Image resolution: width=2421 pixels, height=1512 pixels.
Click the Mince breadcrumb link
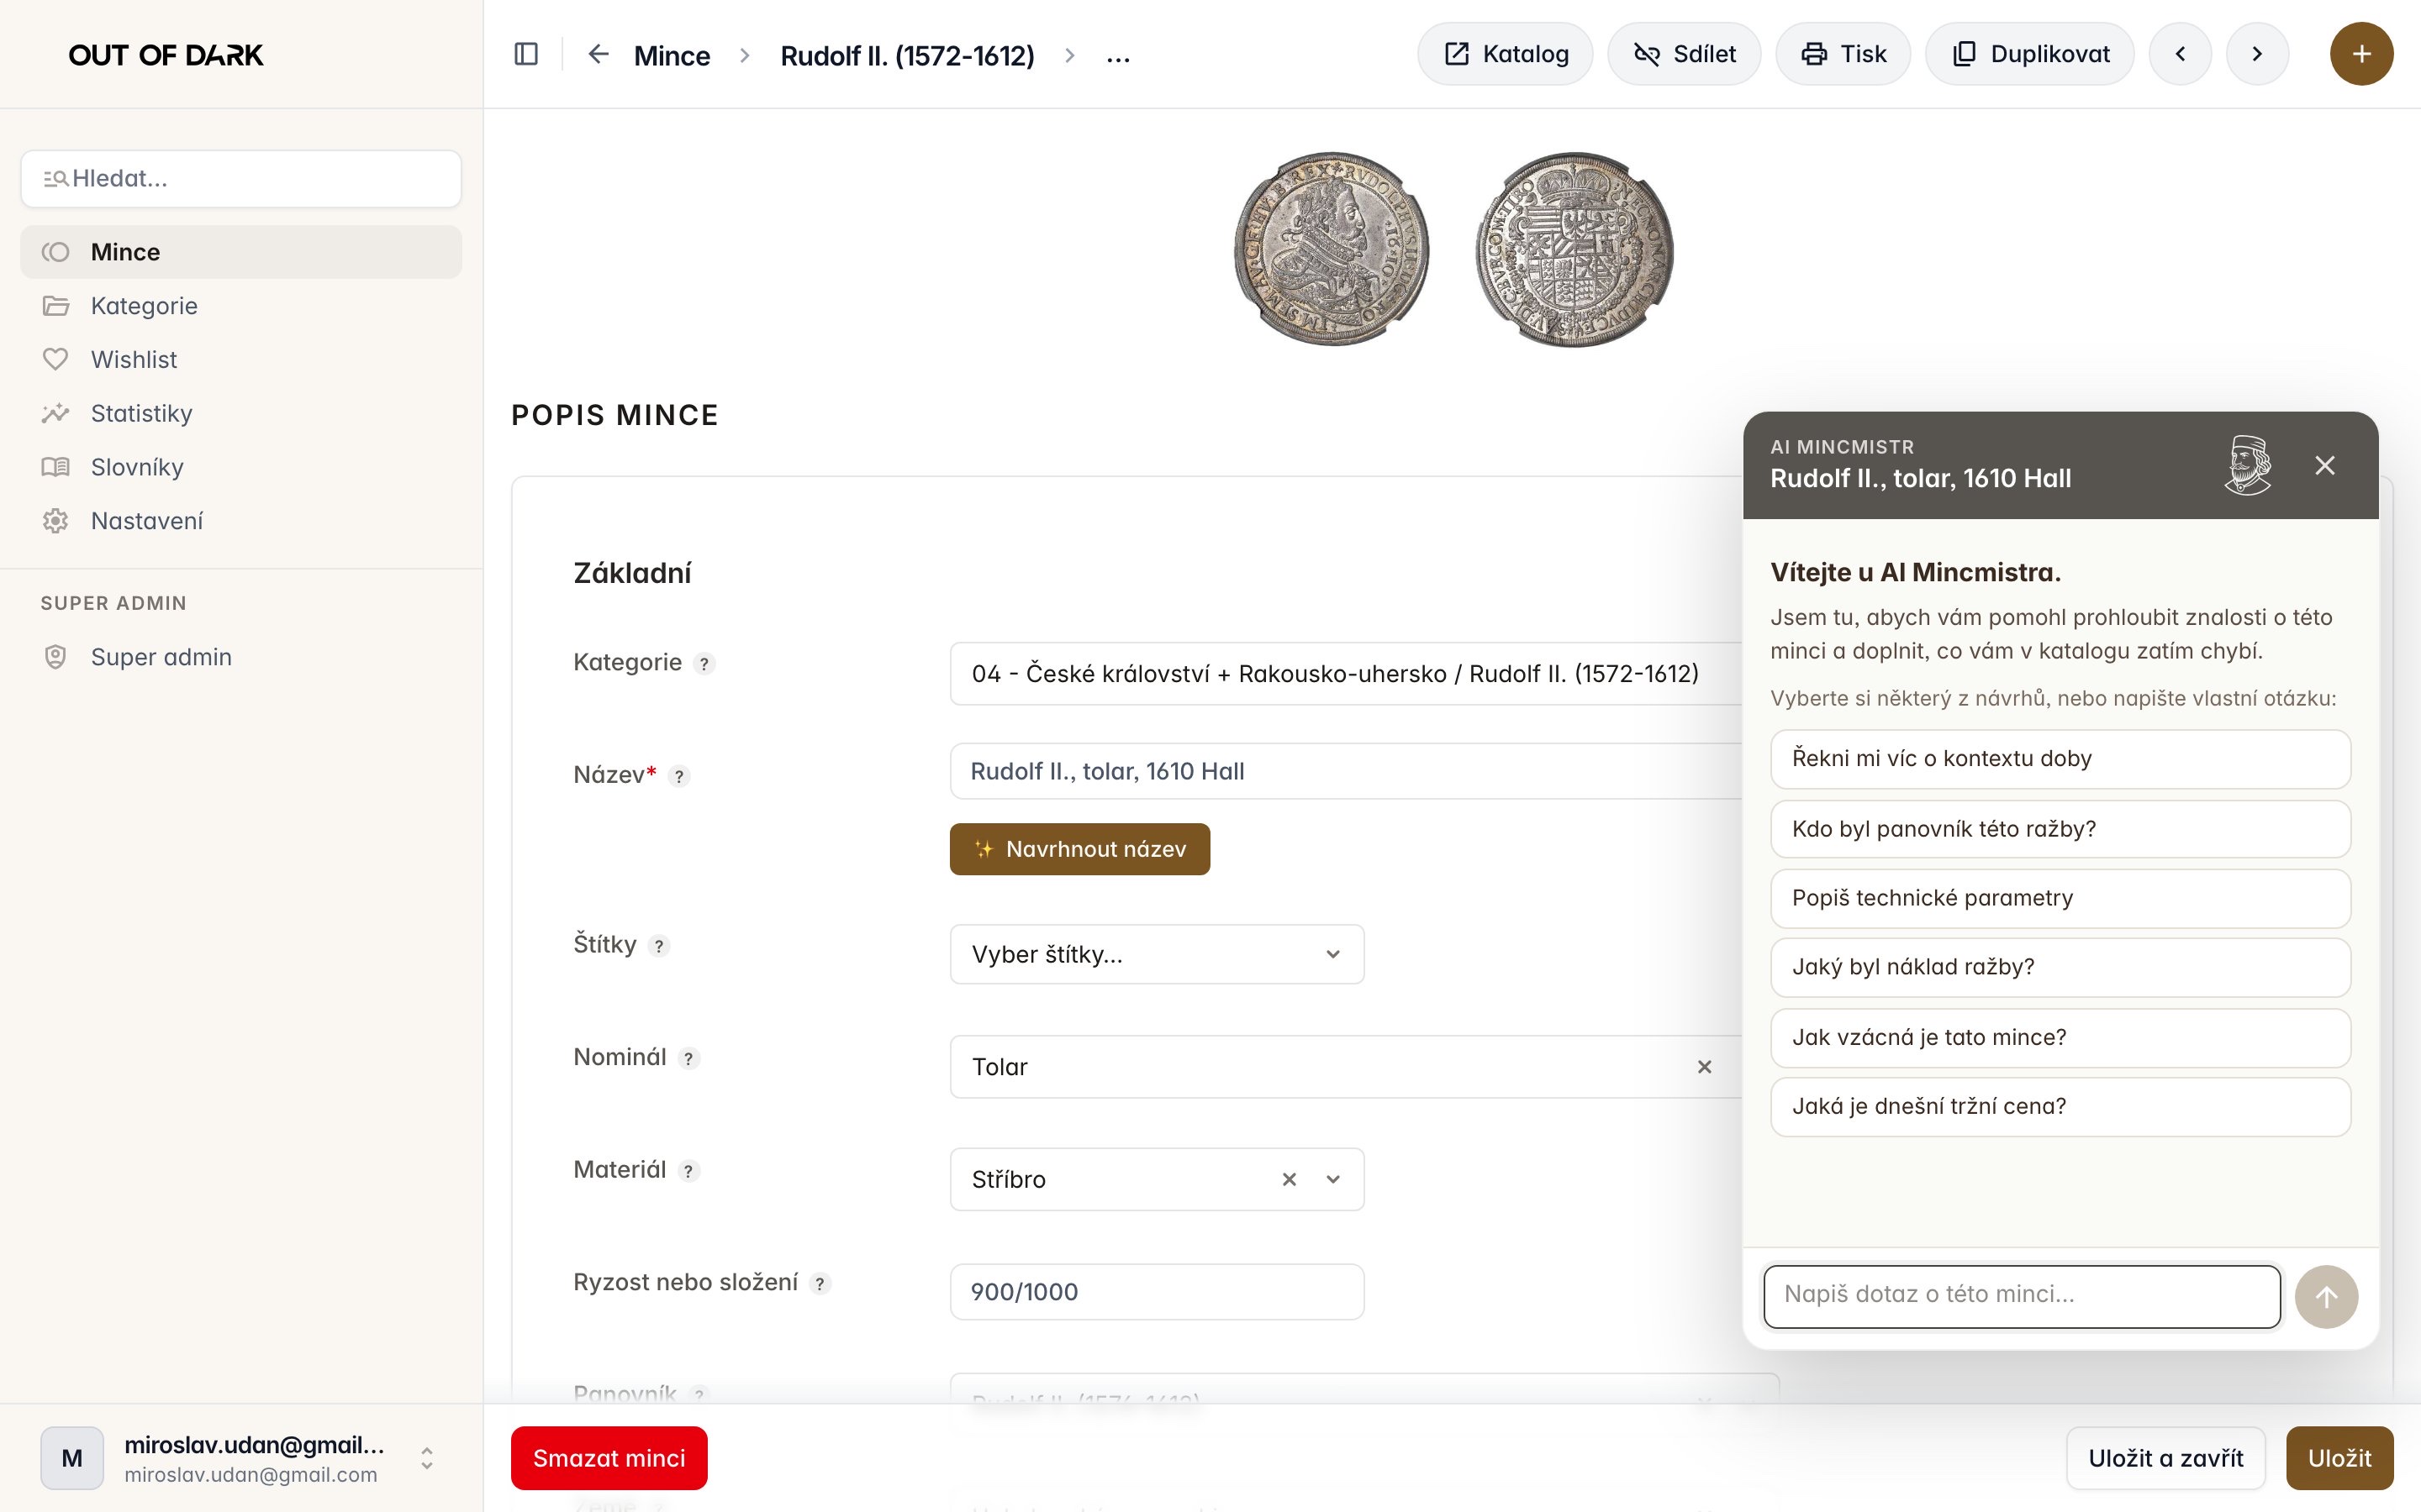[x=672, y=56]
